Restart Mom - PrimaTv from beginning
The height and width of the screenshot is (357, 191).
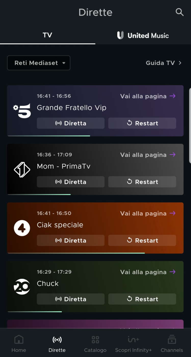tap(142, 182)
